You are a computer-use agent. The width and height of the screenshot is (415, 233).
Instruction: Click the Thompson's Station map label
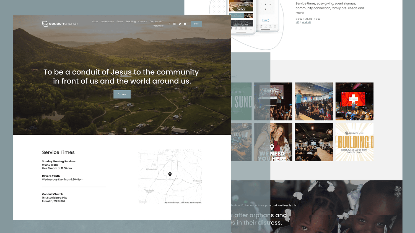click(149, 191)
